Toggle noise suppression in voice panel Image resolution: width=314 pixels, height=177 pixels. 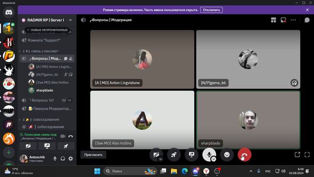point(63,136)
